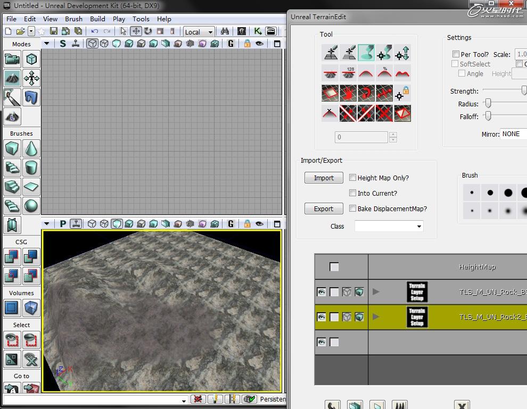Switch top viewport using S button
Viewport: 527px width, 409px height.
(63, 44)
